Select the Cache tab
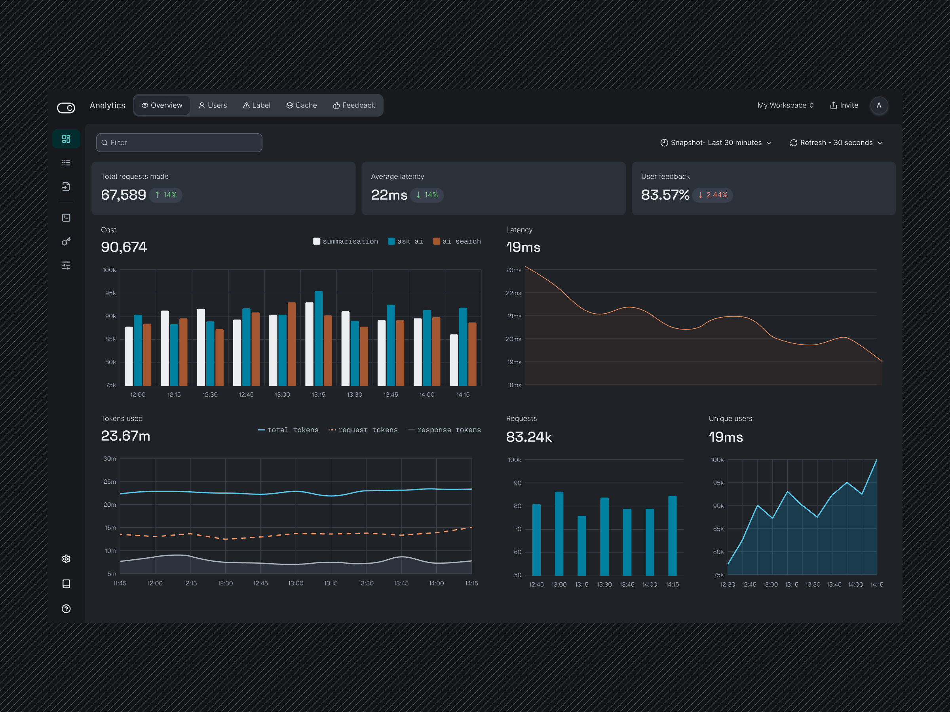 pyautogui.click(x=302, y=105)
